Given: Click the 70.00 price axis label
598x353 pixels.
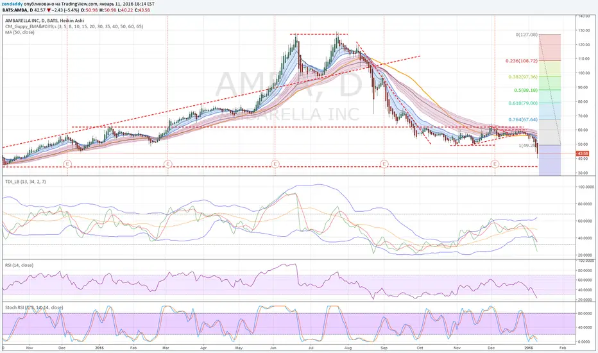Looking at the screenshot, I should (584, 116).
